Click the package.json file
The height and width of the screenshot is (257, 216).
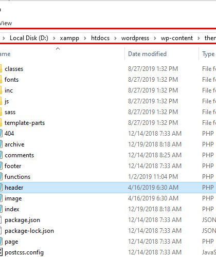[22, 220]
